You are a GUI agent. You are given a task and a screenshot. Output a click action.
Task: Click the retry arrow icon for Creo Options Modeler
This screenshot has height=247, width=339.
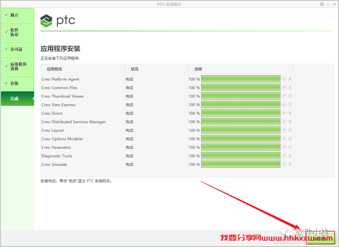284,139
